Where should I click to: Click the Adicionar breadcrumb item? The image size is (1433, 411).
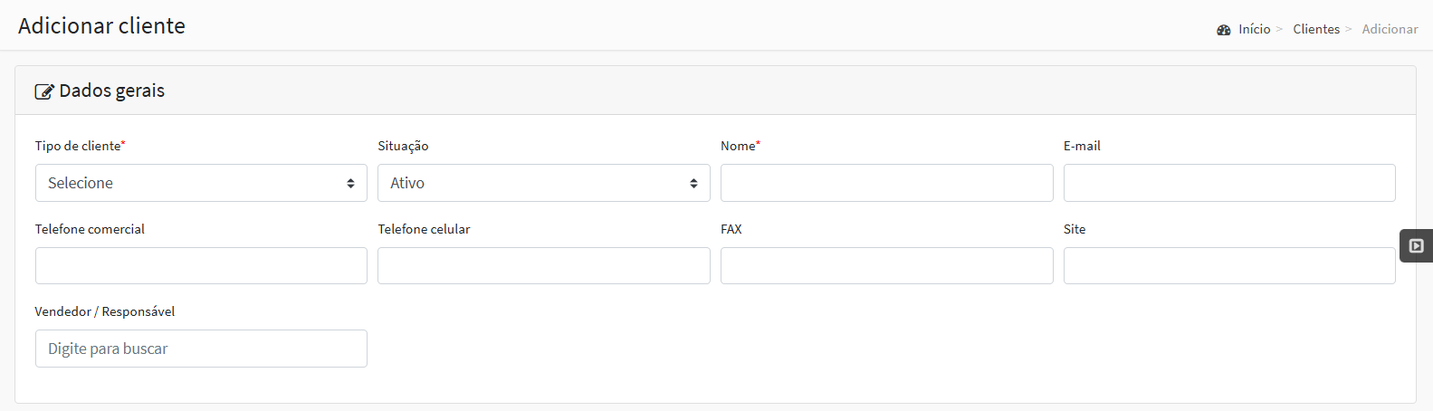(x=1390, y=29)
